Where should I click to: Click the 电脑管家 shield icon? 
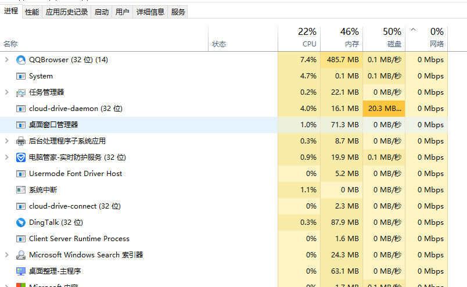(x=21, y=157)
